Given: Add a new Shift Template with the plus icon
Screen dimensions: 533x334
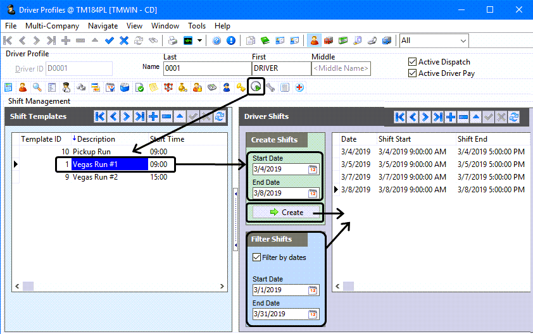Looking at the screenshot, I should (x=153, y=116).
